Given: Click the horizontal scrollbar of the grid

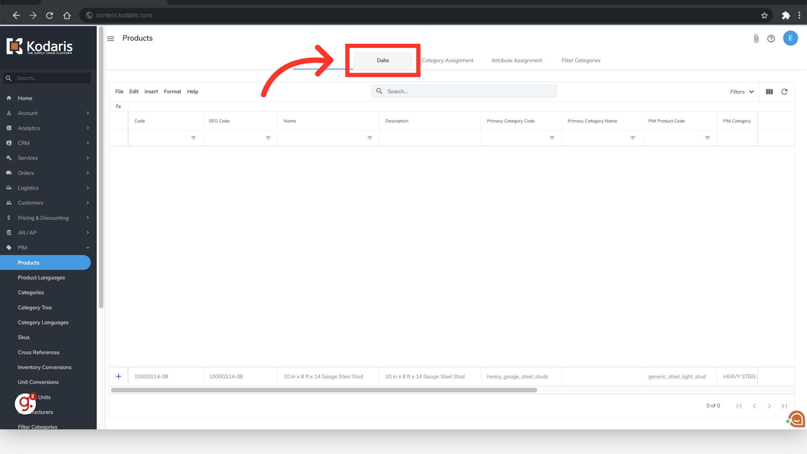Looking at the screenshot, I should 324,390.
